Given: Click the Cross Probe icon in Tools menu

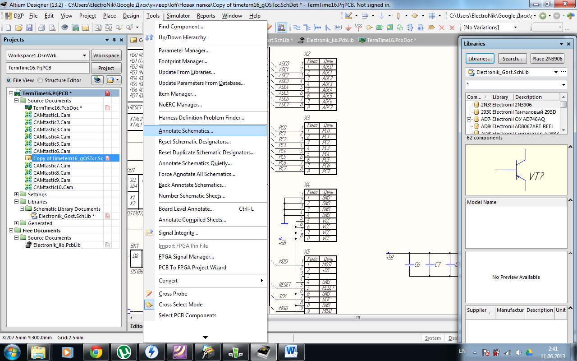Looking at the screenshot, I should 150,294.
